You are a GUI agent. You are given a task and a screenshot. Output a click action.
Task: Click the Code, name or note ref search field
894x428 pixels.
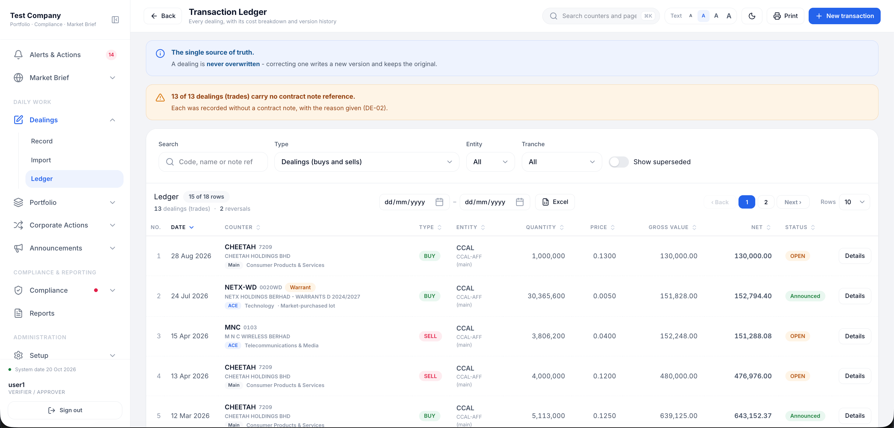coord(213,162)
